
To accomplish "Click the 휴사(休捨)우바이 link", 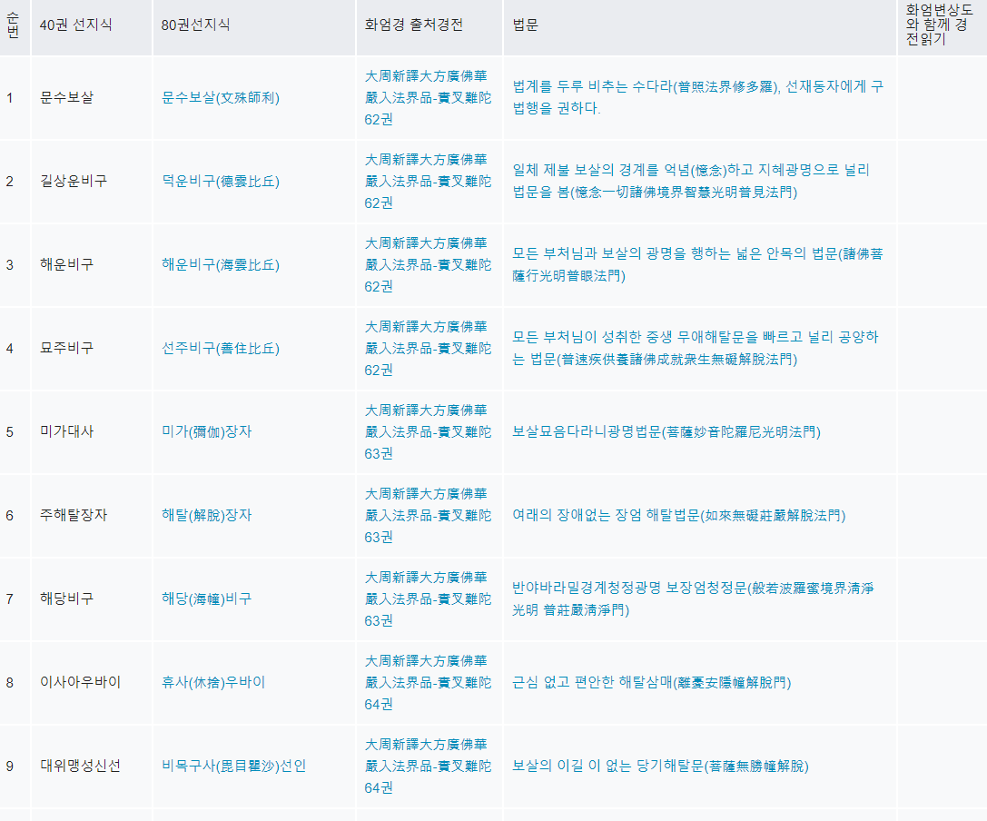I will click(x=213, y=682).
